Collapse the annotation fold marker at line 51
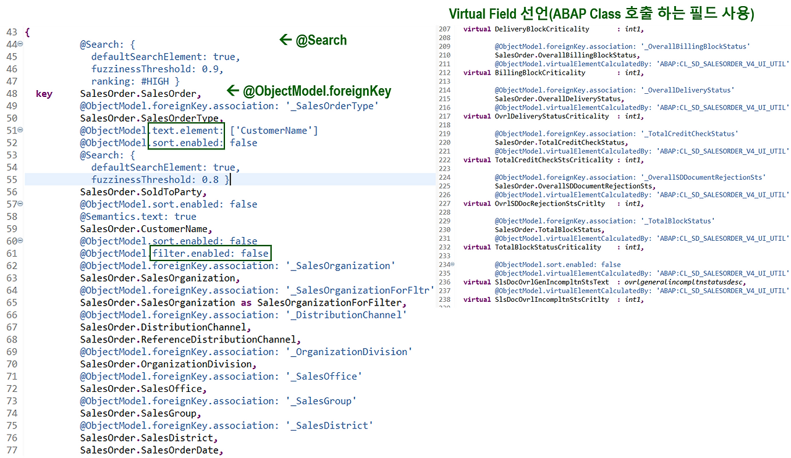 [20, 130]
